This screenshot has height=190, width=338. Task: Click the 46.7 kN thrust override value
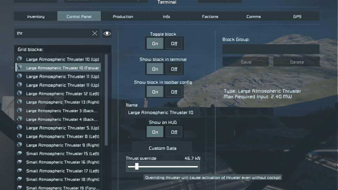click(192, 159)
